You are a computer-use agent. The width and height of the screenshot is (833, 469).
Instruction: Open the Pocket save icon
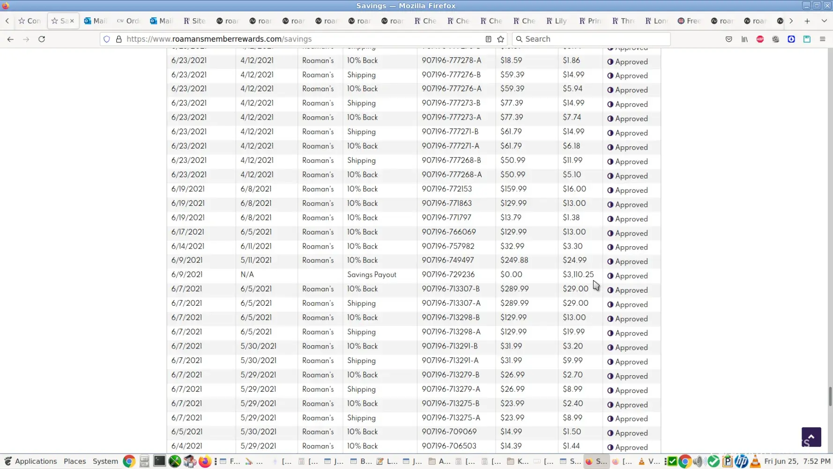point(729,39)
